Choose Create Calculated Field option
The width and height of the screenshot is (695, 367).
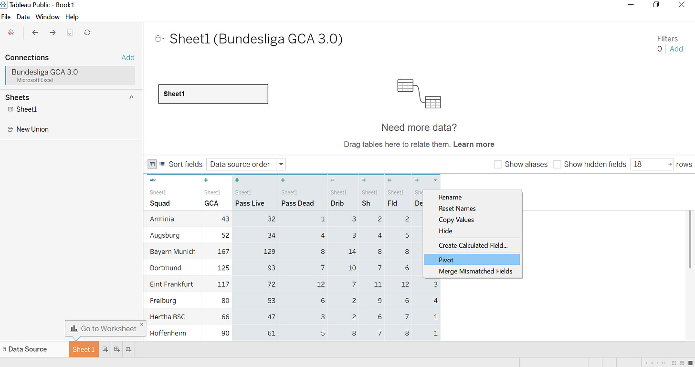click(x=472, y=246)
